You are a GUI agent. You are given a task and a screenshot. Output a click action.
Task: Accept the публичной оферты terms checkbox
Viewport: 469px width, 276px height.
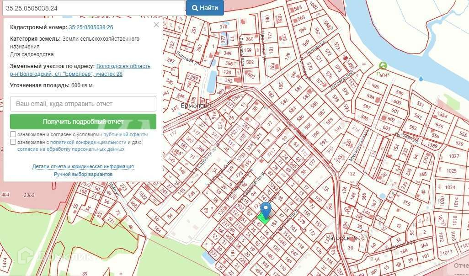click(13, 135)
